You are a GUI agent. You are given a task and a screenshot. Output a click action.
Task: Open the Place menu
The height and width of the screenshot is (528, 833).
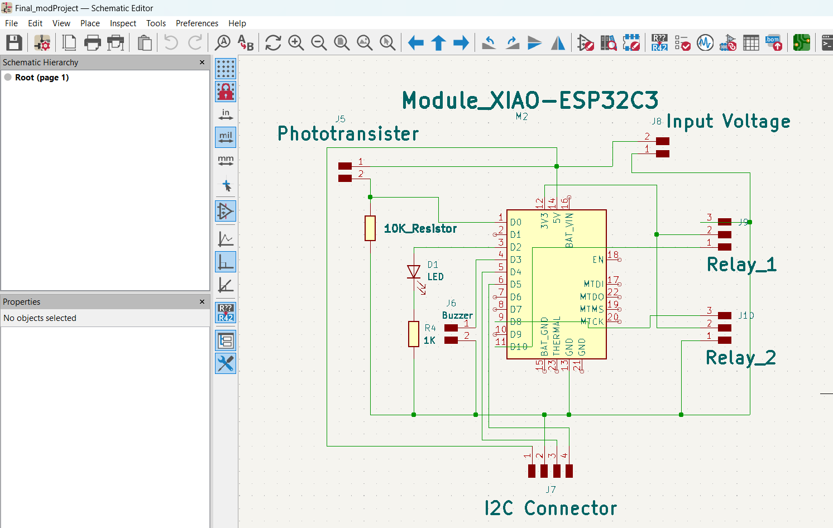[90, 23]
